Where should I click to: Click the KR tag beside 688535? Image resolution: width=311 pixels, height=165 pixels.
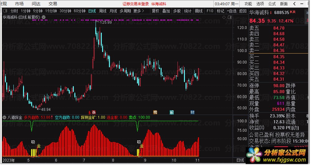click(x=293, y=12)
